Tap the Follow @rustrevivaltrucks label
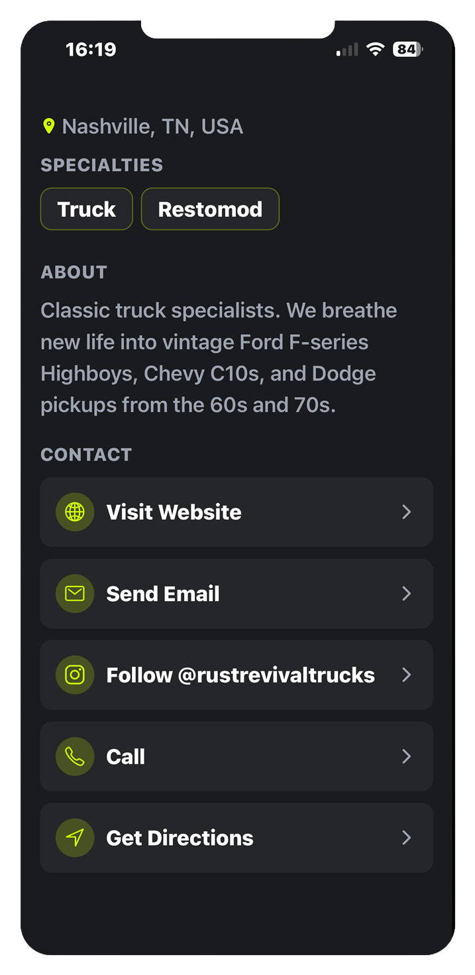This screenshot has width=475, height=975. [x=240, y=675]
